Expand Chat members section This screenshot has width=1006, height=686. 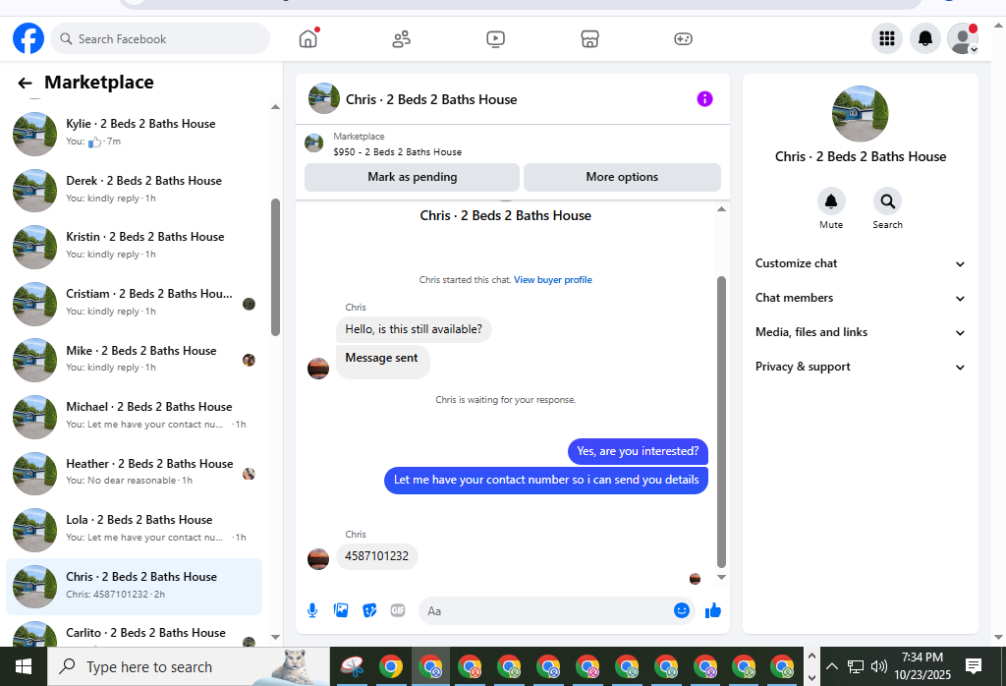(860, 298)
